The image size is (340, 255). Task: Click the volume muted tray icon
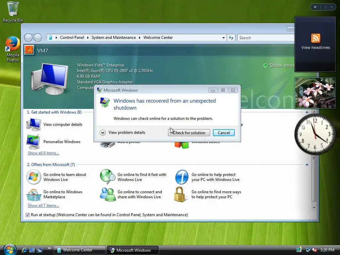[x=314, y=250]
